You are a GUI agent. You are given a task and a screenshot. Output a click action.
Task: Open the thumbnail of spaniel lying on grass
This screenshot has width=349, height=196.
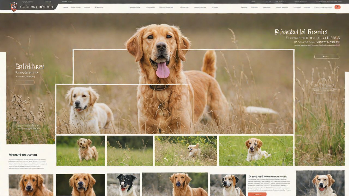tap(256, 151)
